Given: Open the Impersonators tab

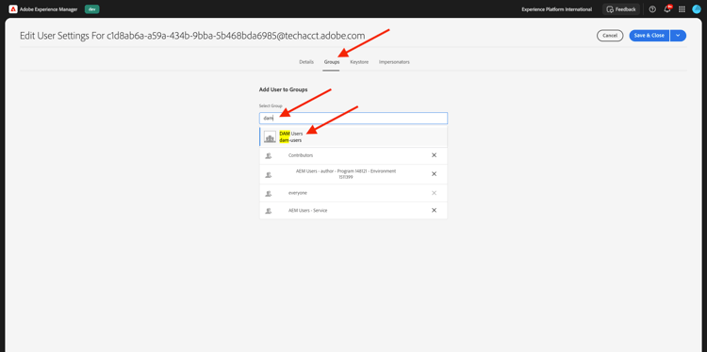Looking at the screenshot, I should click(x=394, y=62).
